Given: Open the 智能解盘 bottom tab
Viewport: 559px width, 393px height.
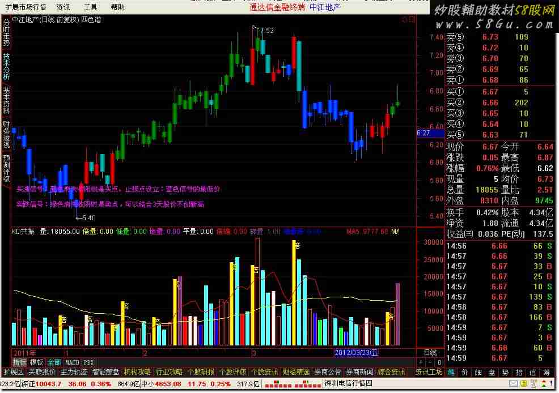Looking at the screenshot, I should [105, 372].
